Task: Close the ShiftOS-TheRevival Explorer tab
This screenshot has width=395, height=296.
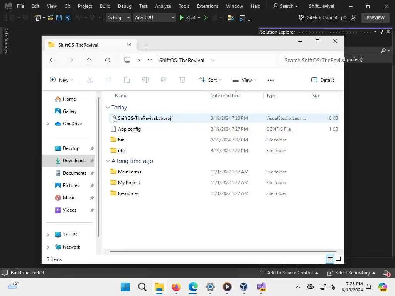Action: (x=129, y=45)
